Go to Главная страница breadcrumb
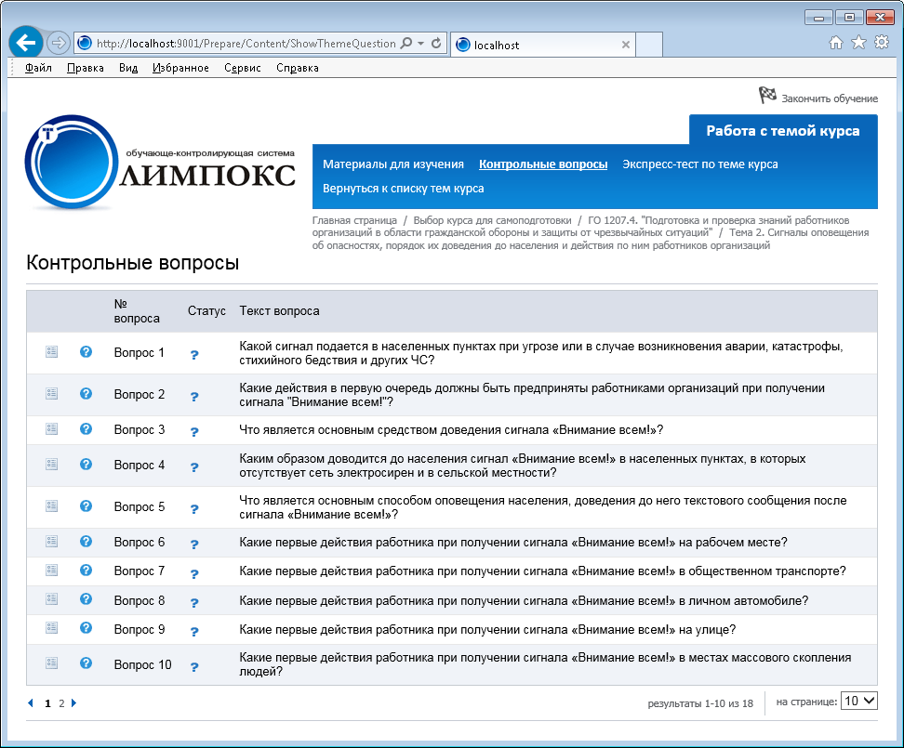The width and height of the screenshot is (904, 748). pyautogui.click(x=354, y=220)
